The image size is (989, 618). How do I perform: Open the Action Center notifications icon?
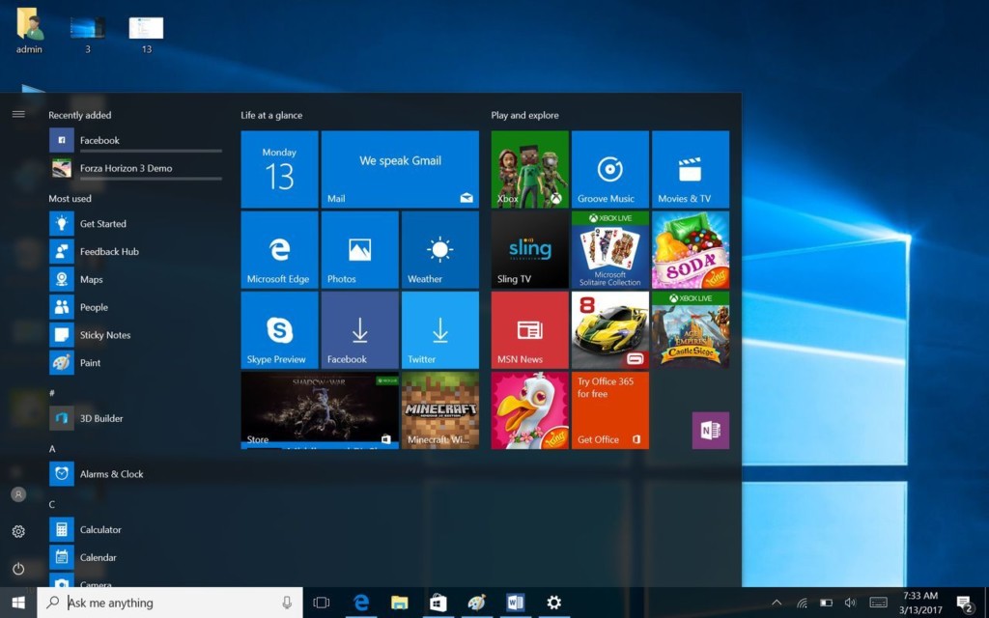[x=963, y=604]
